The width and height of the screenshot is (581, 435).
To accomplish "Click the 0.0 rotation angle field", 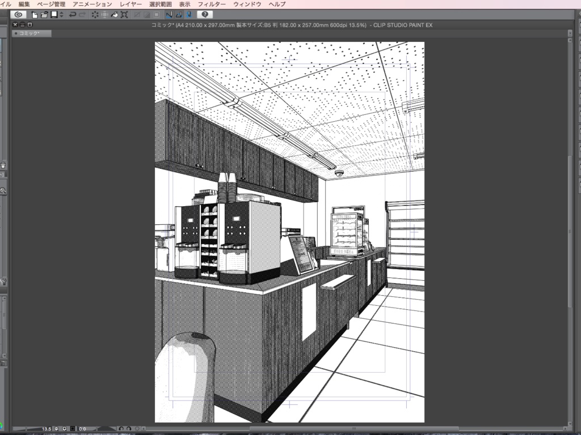I will point(82,429).
